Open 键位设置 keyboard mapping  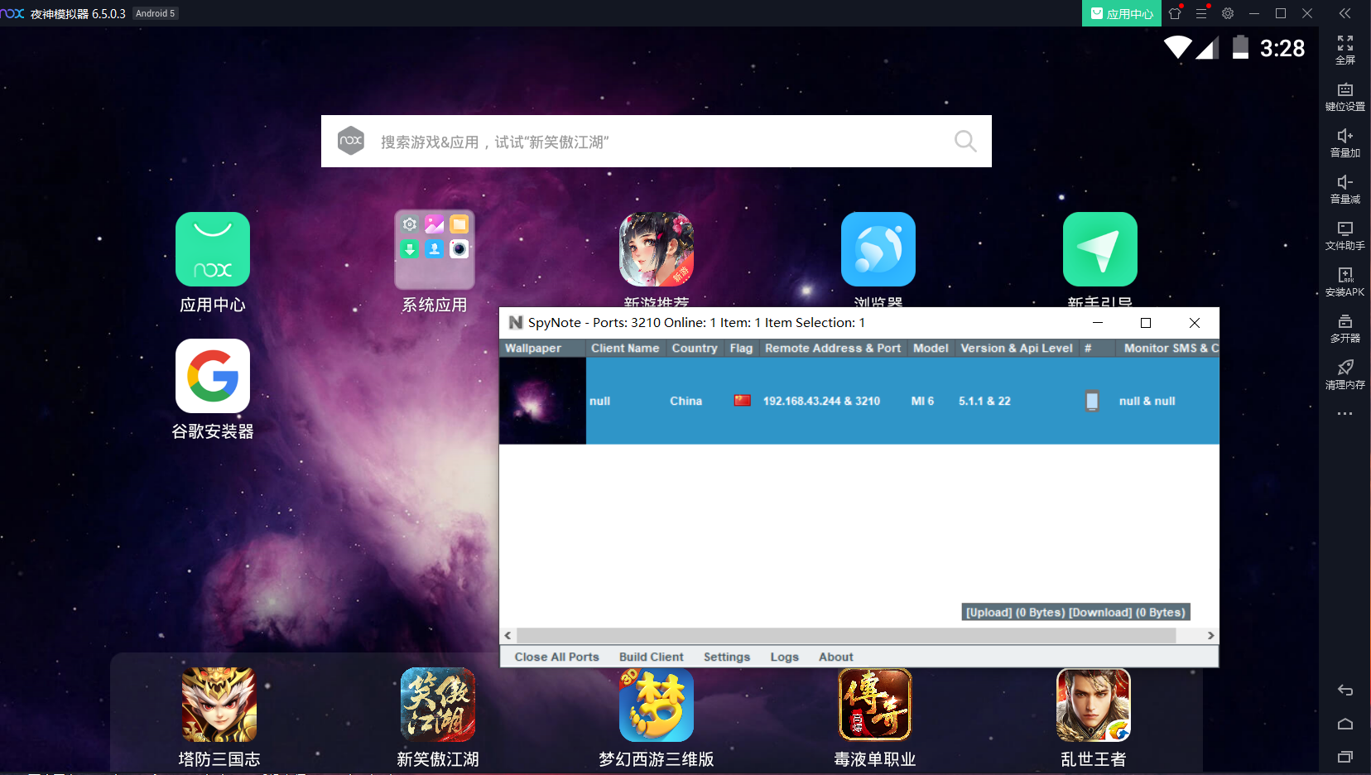(x=1345, y=96)
